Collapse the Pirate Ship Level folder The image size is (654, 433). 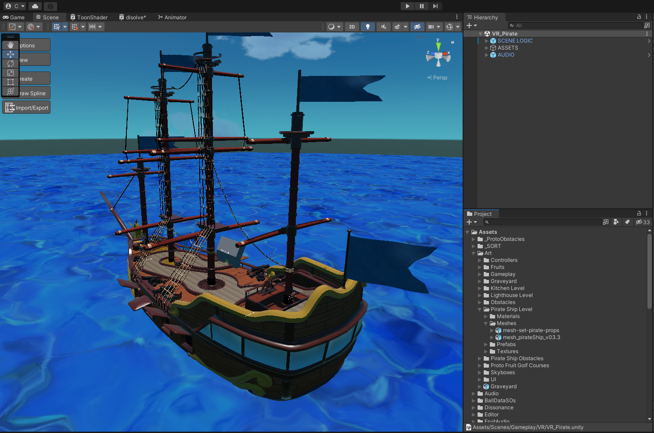point(480,309)
